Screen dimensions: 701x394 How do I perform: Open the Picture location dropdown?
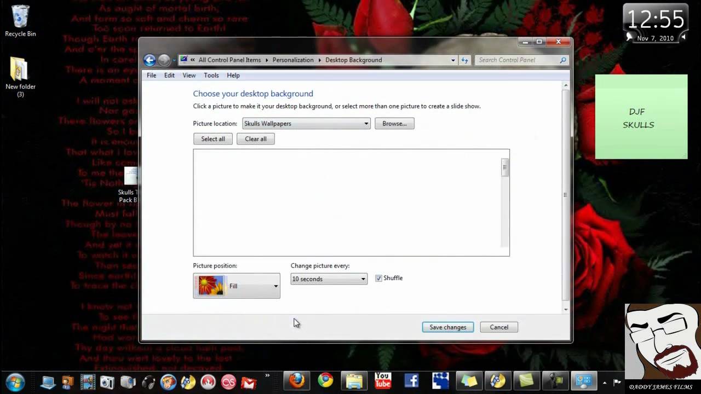tap(306, 124)
